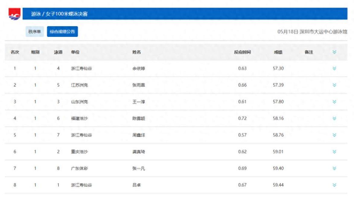The image size is (354, 199).
Task: Click reaction time 0.57
Action: (x=242, y=135)
